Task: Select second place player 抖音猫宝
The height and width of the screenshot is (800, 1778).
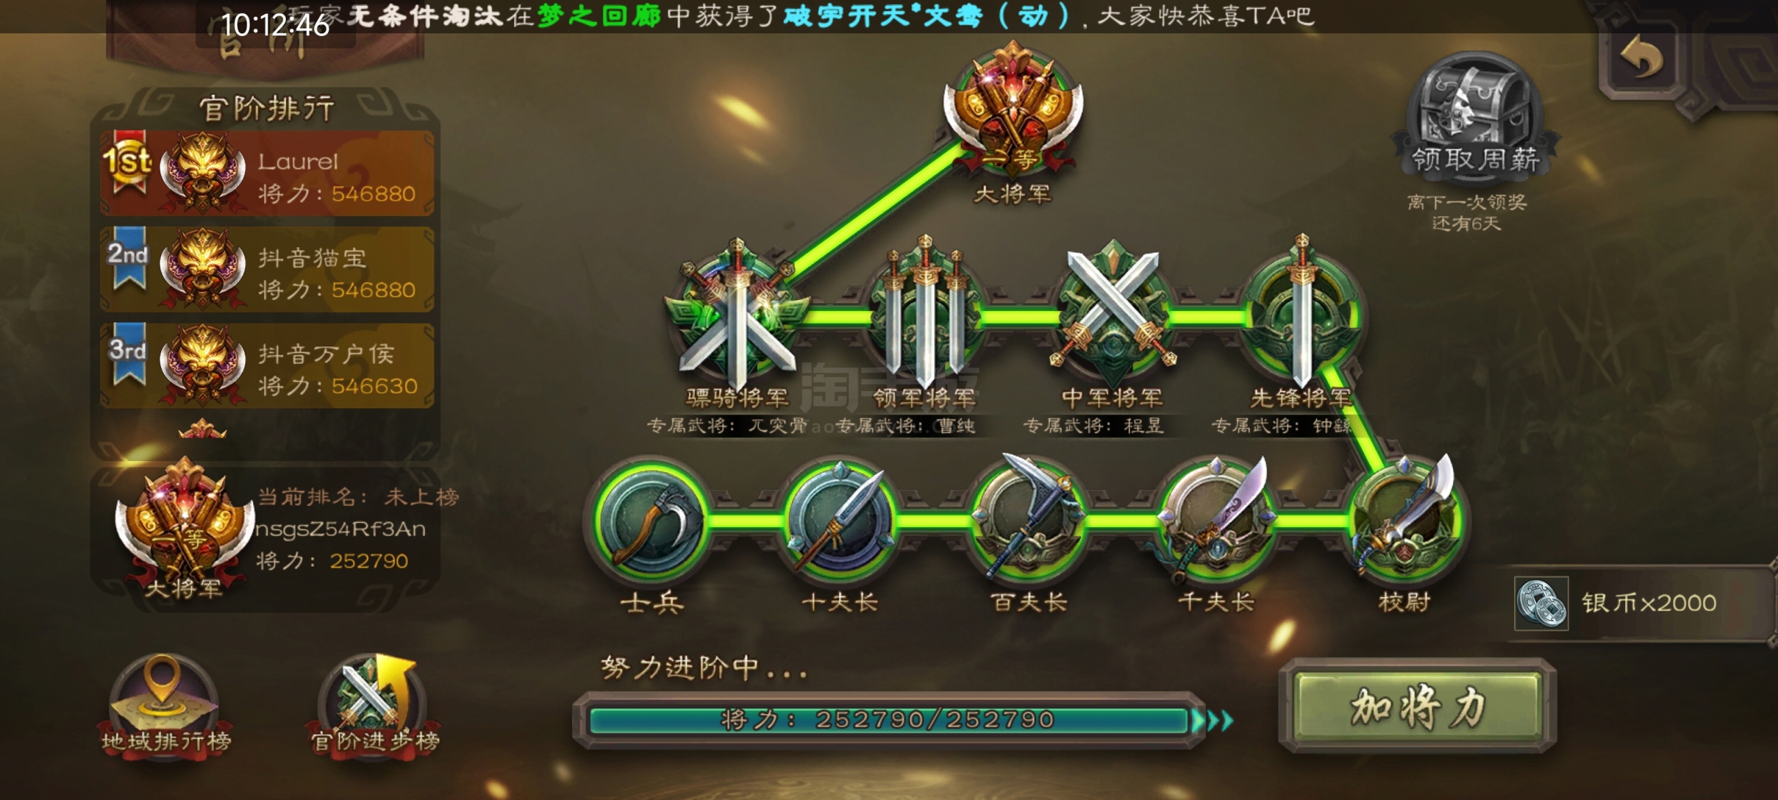Action: (x=267, y=269)
